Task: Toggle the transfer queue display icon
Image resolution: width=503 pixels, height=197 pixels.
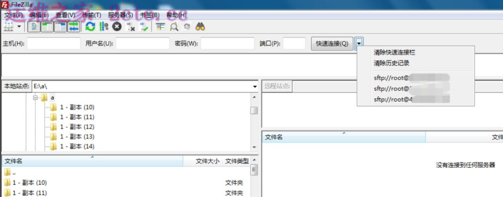Action: [73, 27]
